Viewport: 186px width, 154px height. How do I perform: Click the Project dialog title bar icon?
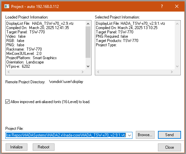[x=7, y=6]
